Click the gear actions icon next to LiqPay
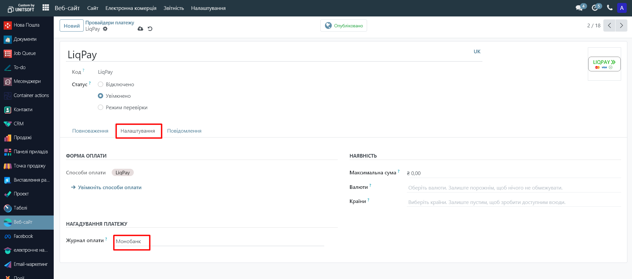The height and width of the screenshot is (279, 632). 105,29
